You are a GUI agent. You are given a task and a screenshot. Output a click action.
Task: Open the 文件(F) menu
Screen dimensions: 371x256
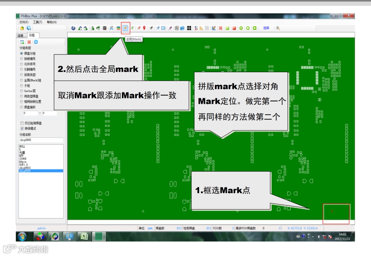[x=24, y=22]
